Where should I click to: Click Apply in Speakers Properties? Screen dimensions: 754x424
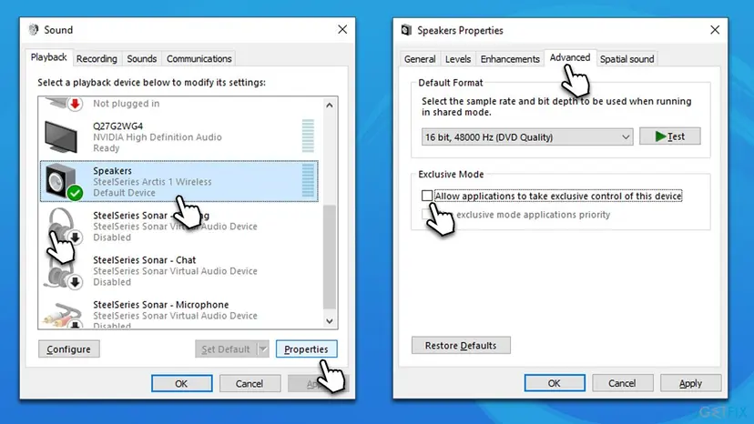coord(690,383)
